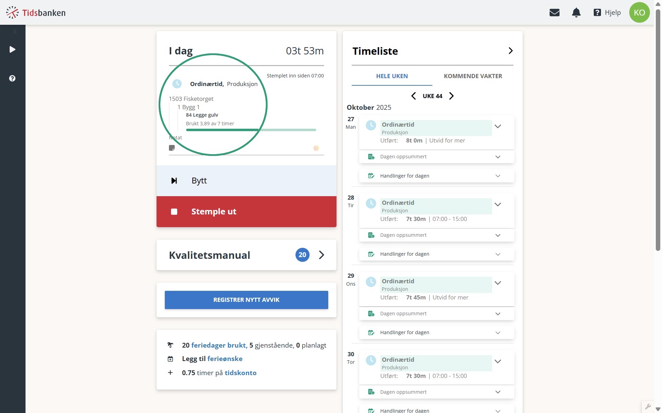The image size is (662, 413).
Task: Click the palm tree feriedager icon
Action: pos(170,345)
